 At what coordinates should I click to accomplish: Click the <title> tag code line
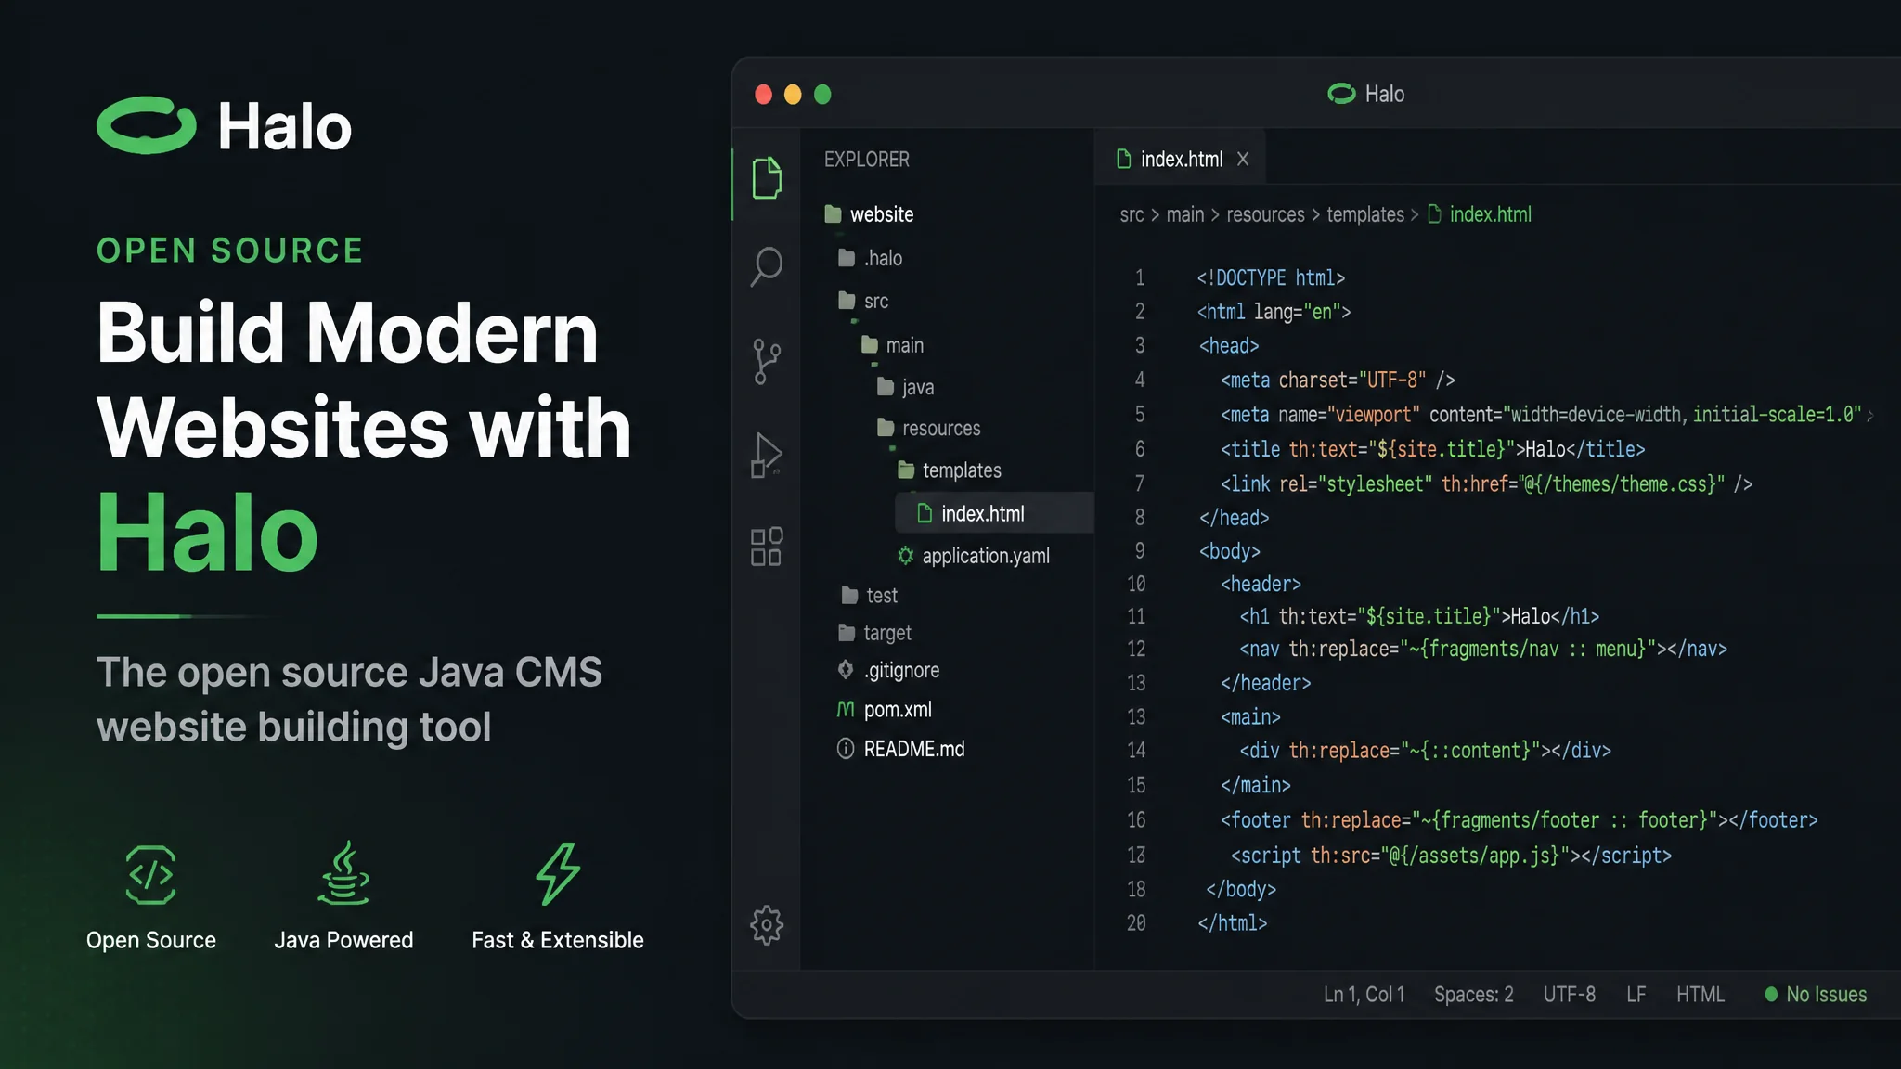pyautogui.click(x=1433, y=449)
